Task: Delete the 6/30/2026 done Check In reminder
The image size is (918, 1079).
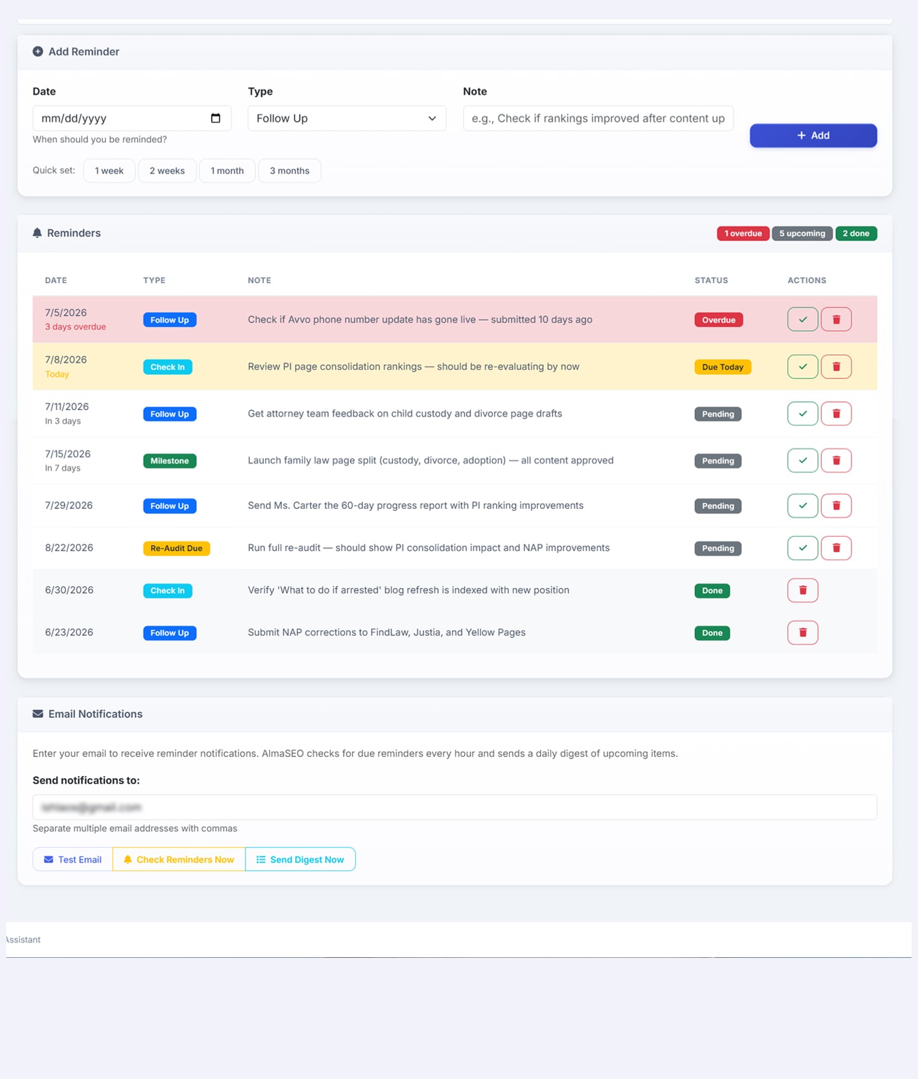Action: [803, 591]
